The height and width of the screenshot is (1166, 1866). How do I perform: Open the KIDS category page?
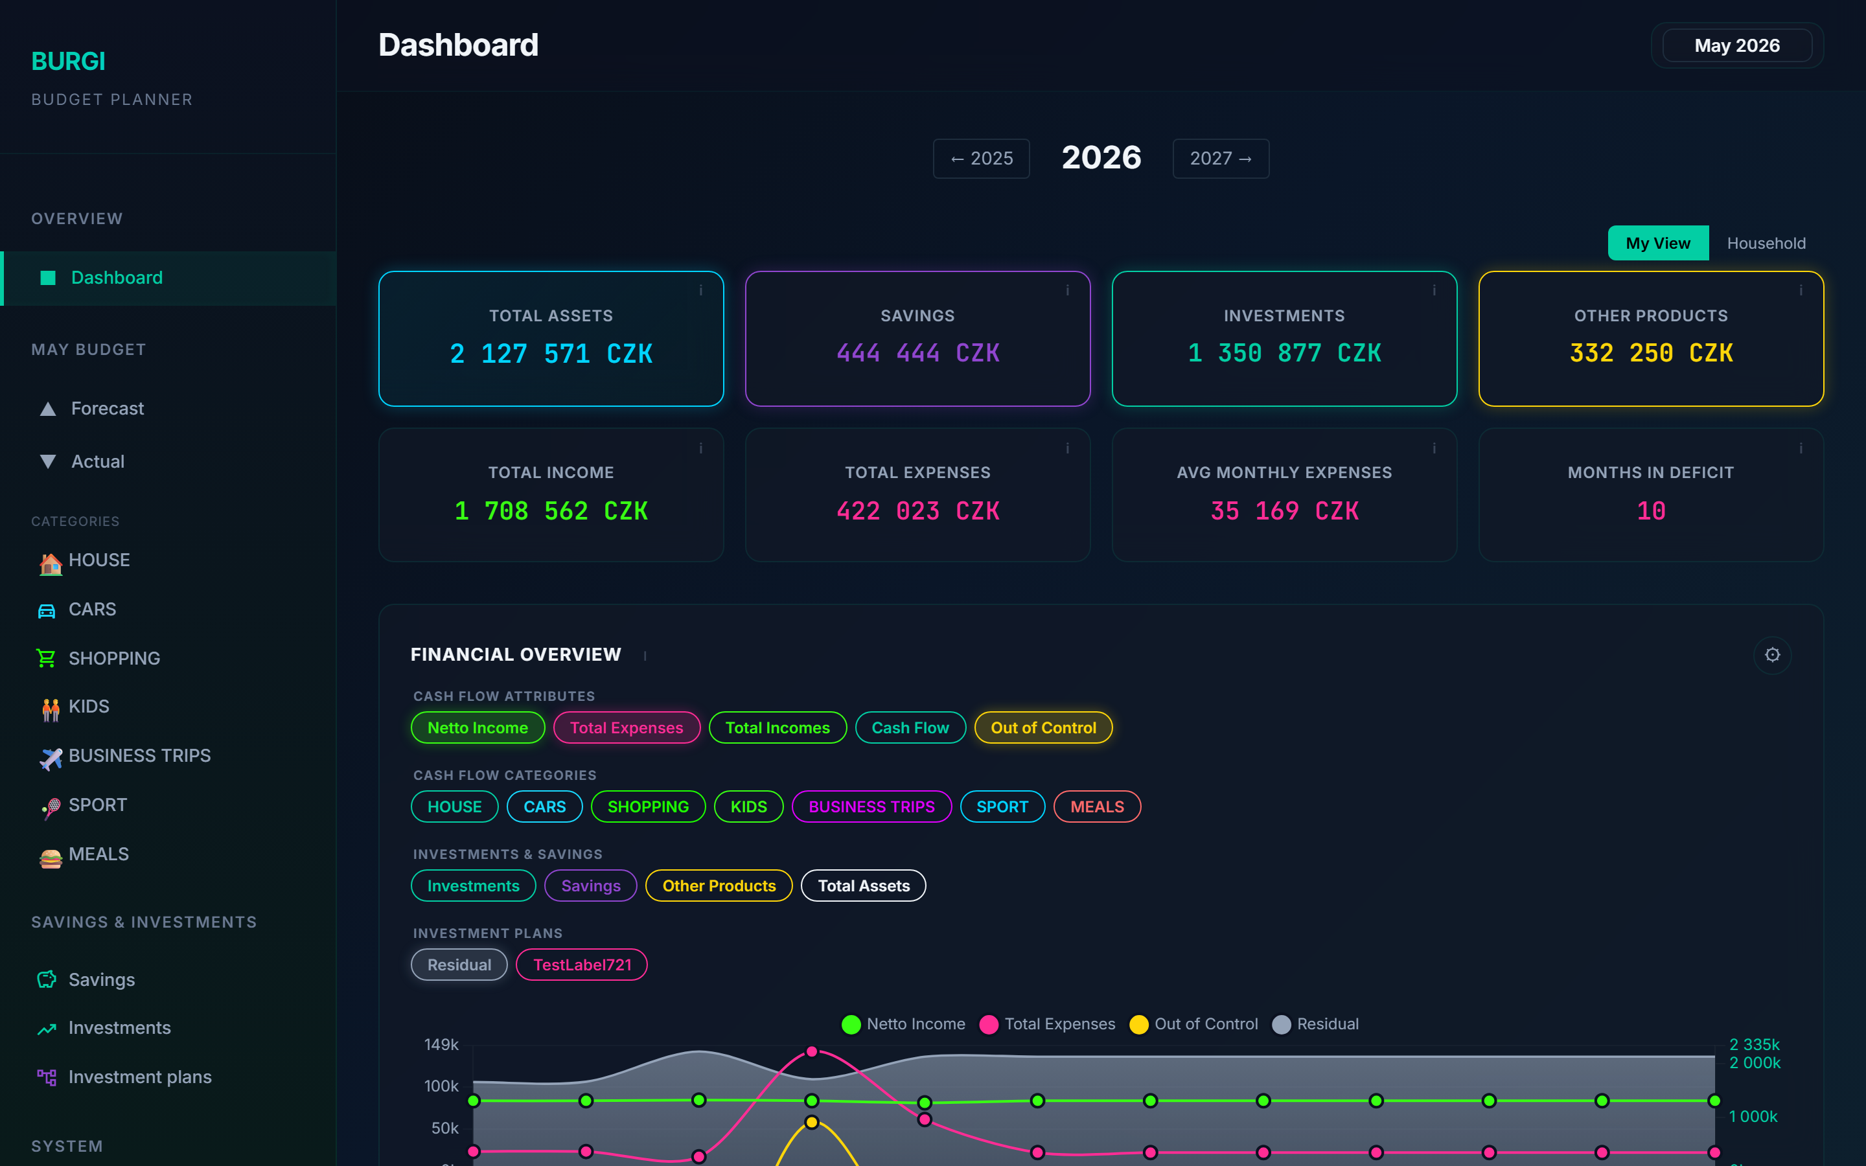(168, 707)
